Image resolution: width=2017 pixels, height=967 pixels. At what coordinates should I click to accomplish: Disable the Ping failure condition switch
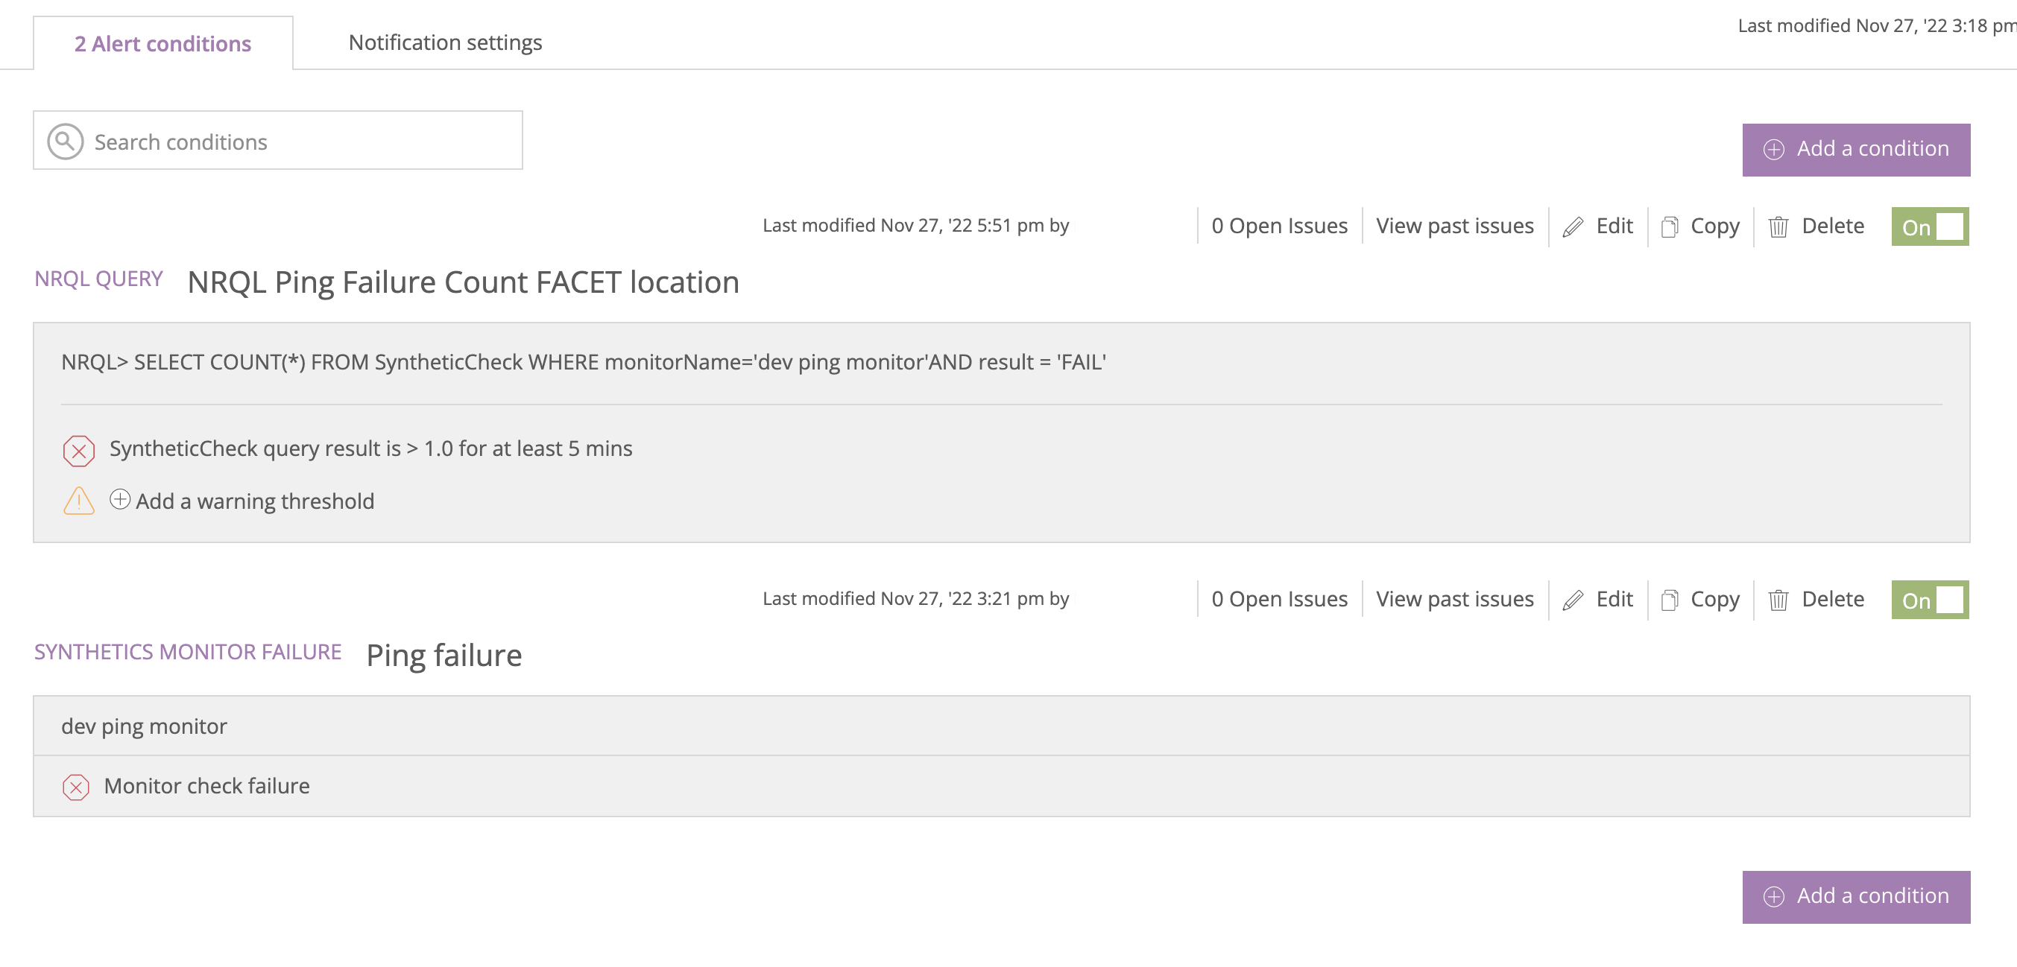[x=1929, y=599]
